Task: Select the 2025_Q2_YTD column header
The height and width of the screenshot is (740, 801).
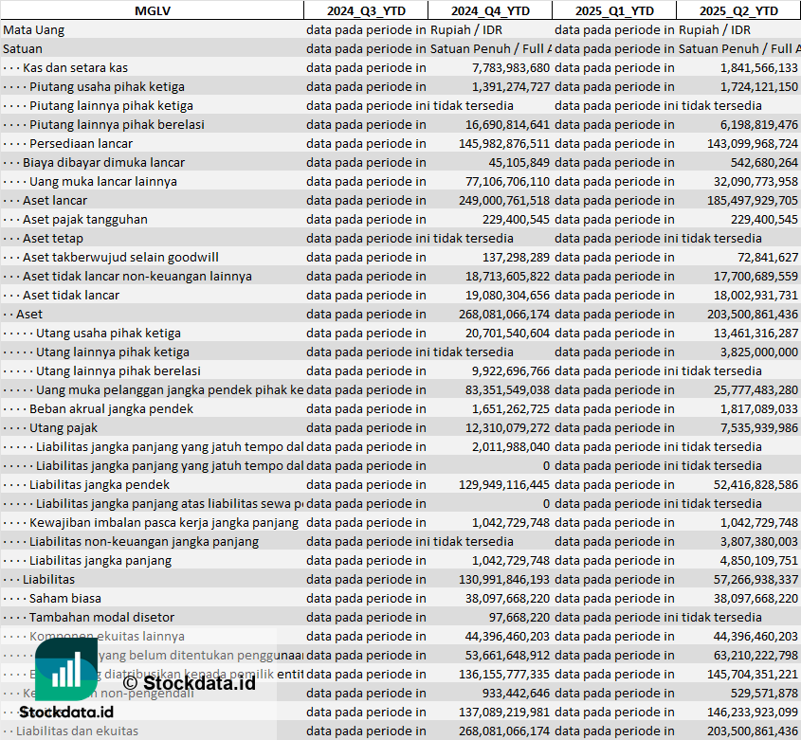Action: (x=738, y=10)
